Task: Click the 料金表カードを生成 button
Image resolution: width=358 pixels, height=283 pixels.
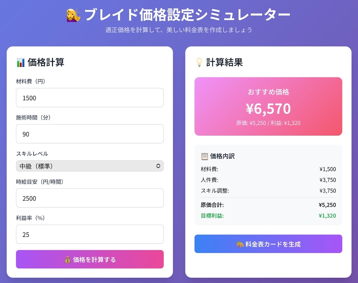Action: click(268, 244)
